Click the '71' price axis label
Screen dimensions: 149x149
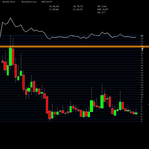coord(142,112)
